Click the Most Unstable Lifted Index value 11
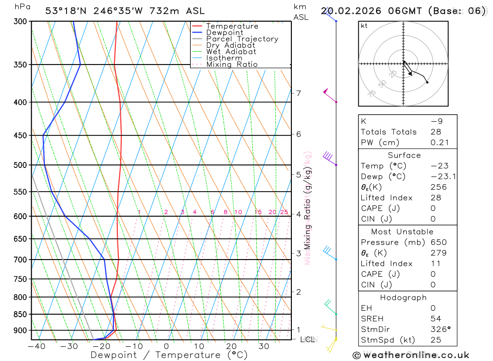 (436, 263)
